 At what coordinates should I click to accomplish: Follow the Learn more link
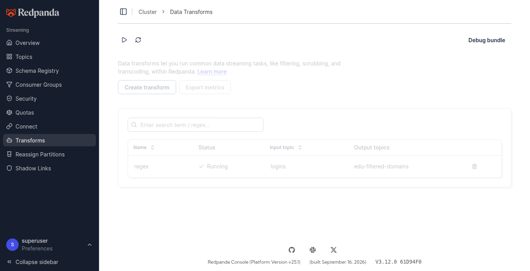click(x=212, y=72)
